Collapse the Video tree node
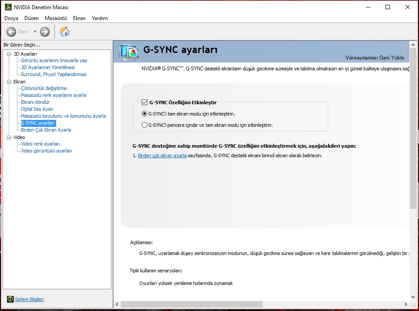419x311 pixels. [9, 137]
